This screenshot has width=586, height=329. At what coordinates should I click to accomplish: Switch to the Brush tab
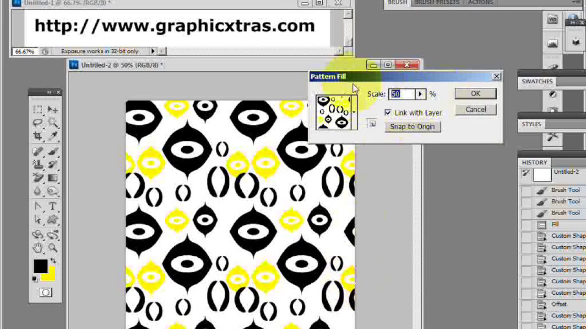(397, 3)
